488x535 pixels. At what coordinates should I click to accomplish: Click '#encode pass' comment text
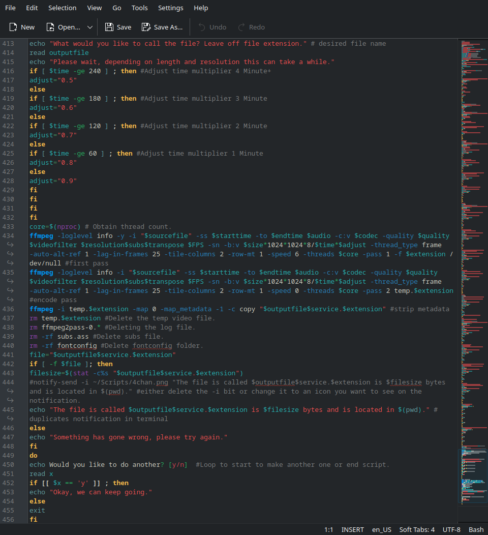pos(53,300)
